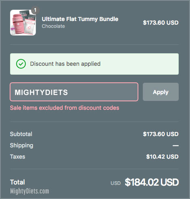Screen dimensions: 190x199
Task: Click the MightyDiets.com watermark text
Action: [29, 191]
